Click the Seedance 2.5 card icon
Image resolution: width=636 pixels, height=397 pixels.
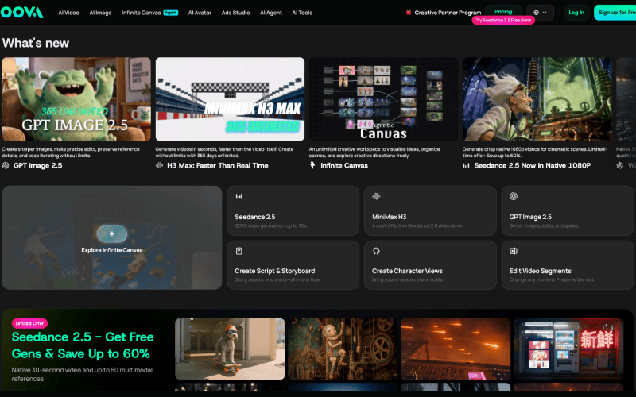(239, 196)
